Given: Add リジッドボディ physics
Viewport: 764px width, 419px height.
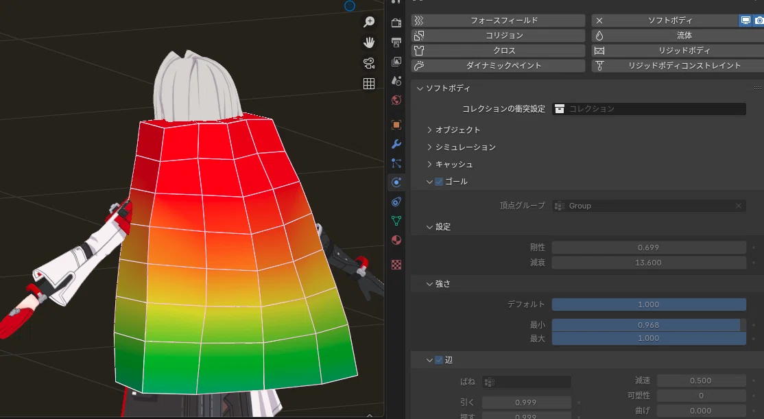Looking at the screenshot, I should pyautogui.click(x=678, y=51).
